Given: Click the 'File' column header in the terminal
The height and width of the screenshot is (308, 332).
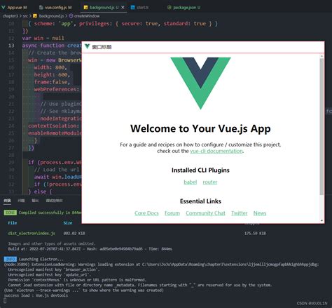Looking at the screenshot, I should point(13,223).
